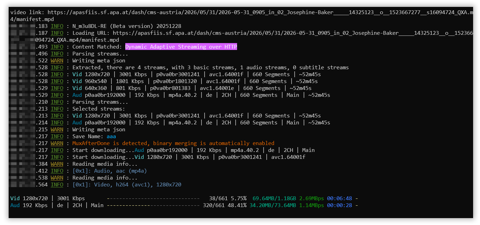Click the WARN tag on the .522 line
The width and height of the screenshot is (480, 225).
pyautogui.click(x=57, y=61)
